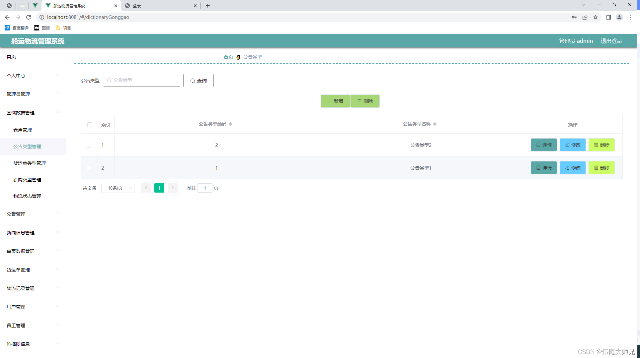Click the 公告类型2 name cell
The image size is (640, 358).
[x=421, y=145]
